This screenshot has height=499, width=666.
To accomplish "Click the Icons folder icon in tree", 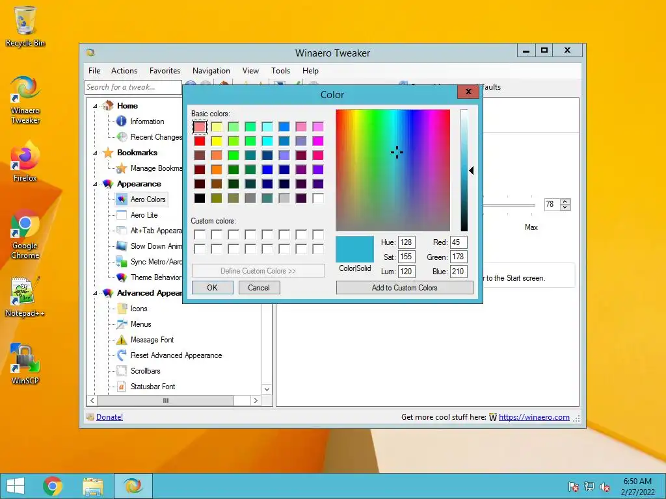I will [x=122, y=309].
